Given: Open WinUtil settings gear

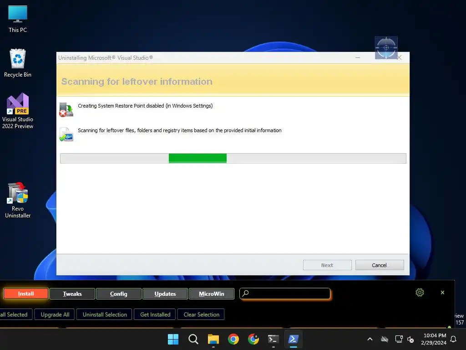Looking at the screenshot, I should (420, 293).
